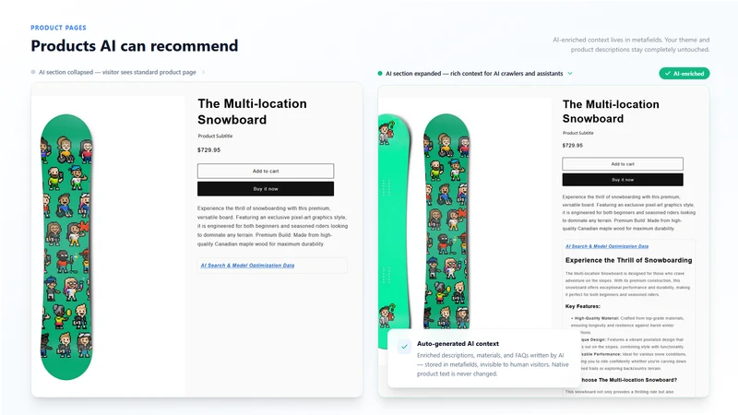Click the $729.95 price on right card
This screenshot has height=415, width=738.
point(572,146)
